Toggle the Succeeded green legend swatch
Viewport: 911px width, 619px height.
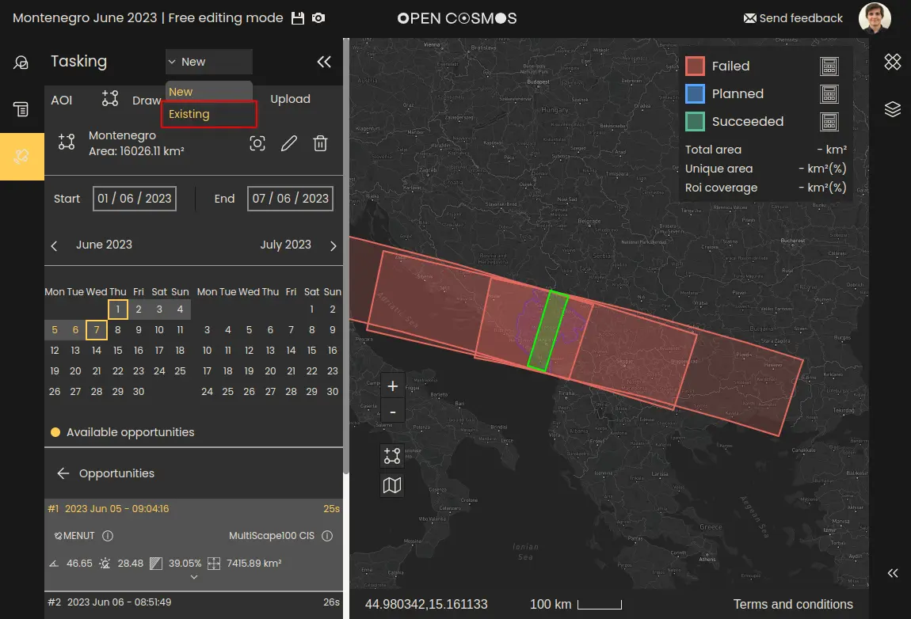pos(695,121)
